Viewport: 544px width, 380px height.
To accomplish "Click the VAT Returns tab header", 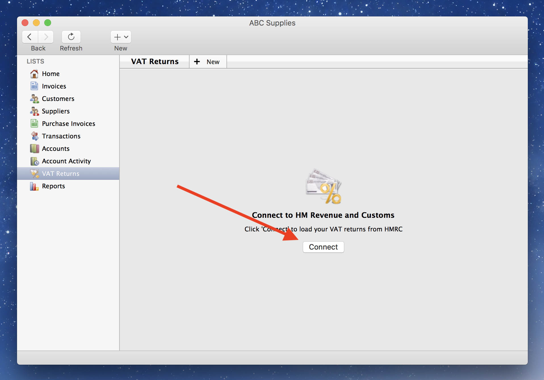I will (x=155, y=62).
